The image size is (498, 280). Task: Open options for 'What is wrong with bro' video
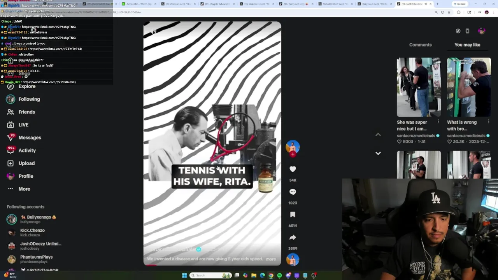tap(488, 122)
